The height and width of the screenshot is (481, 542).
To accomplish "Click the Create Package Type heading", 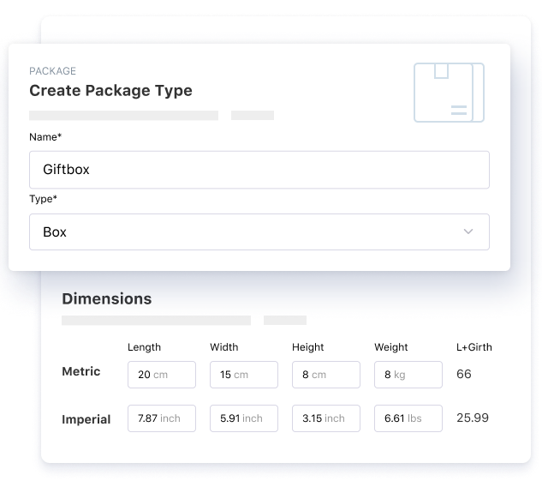I will click(x=110, y=91).
